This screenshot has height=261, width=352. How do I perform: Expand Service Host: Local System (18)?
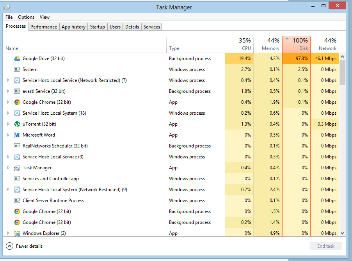click(8, 113)
